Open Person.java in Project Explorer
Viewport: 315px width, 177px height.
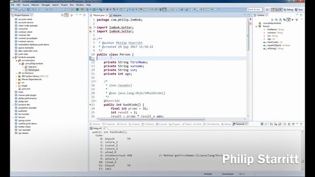[33, 70]
